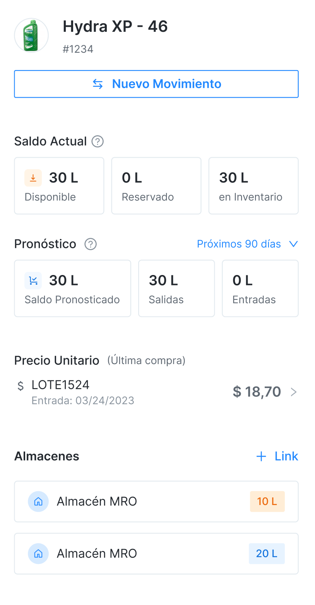This screenshot has width=315, height=605.
Task: Open the Próximos 90 días dropdown
Action: 247,244
